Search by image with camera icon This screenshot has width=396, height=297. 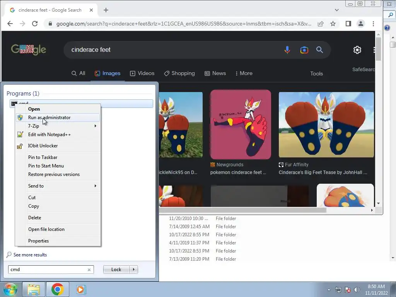[x=304, y=50]
